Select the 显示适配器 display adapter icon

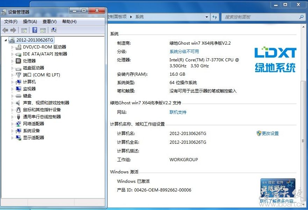19,138
